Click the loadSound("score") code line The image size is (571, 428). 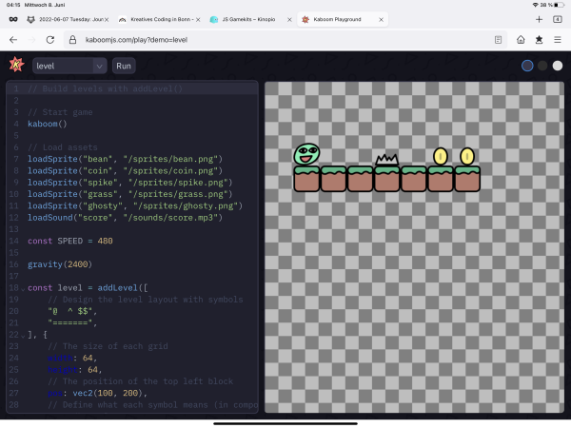pyautogui.click(x=125, y=217)
